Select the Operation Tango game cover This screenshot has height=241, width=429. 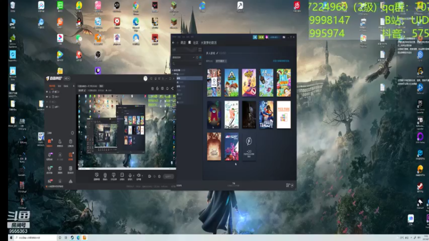pos(266,115)
